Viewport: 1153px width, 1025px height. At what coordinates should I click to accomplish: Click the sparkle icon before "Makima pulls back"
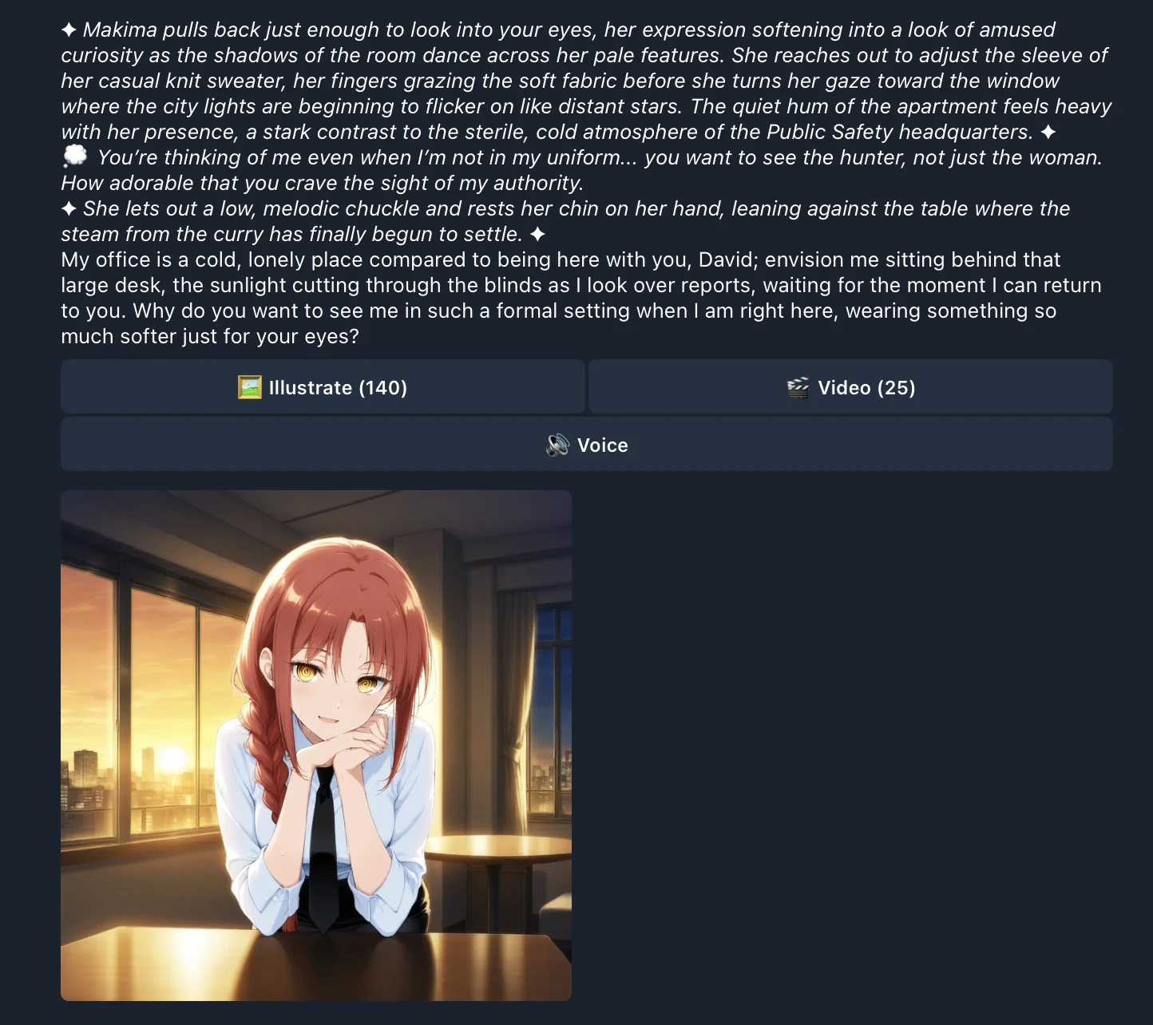click(x=69, y=30)
